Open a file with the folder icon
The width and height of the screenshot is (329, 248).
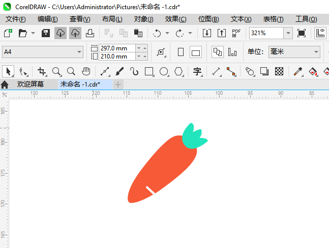pos(23,33)
